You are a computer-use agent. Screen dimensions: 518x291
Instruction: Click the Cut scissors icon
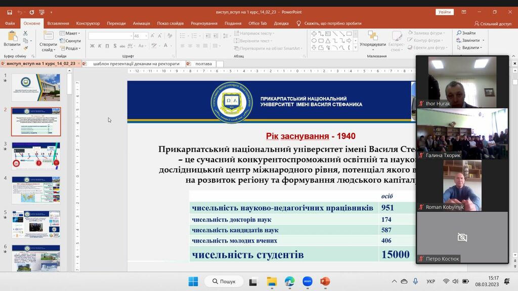click(25, 33)
